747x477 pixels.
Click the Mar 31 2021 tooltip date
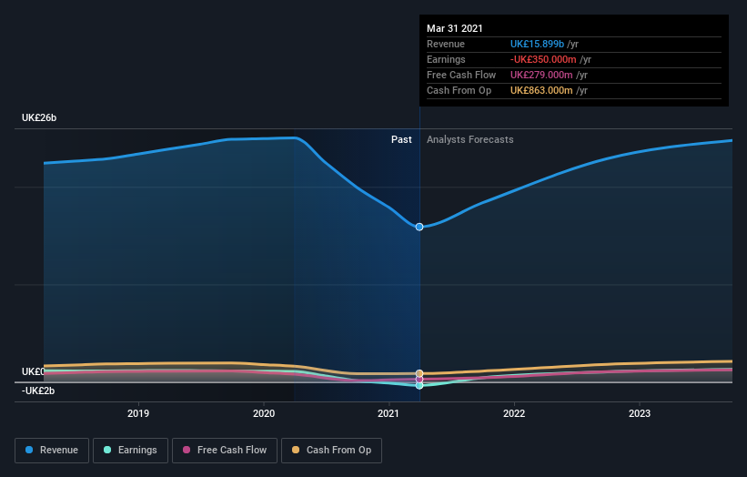tap(455, 28)
